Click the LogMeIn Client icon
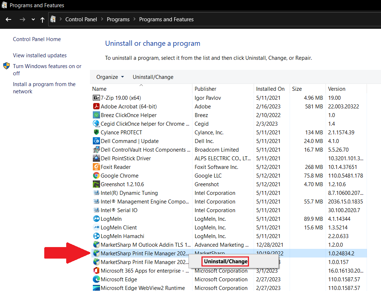The image size is (381, 291). pos(96,227)
